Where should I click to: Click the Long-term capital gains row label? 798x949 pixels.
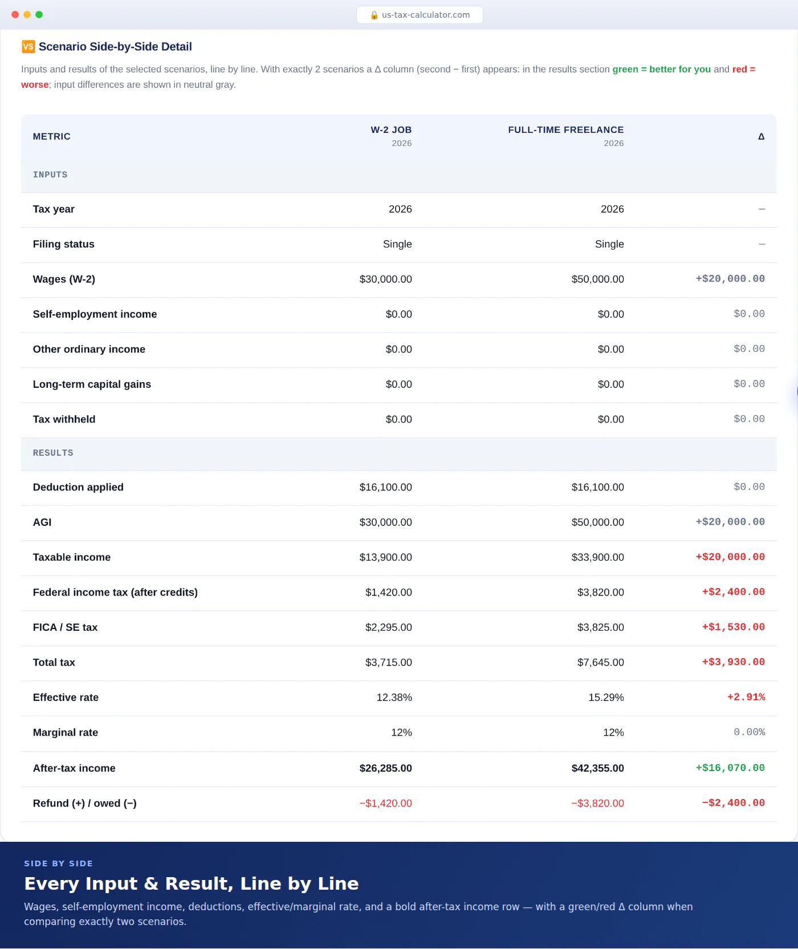tap(92, 384)
